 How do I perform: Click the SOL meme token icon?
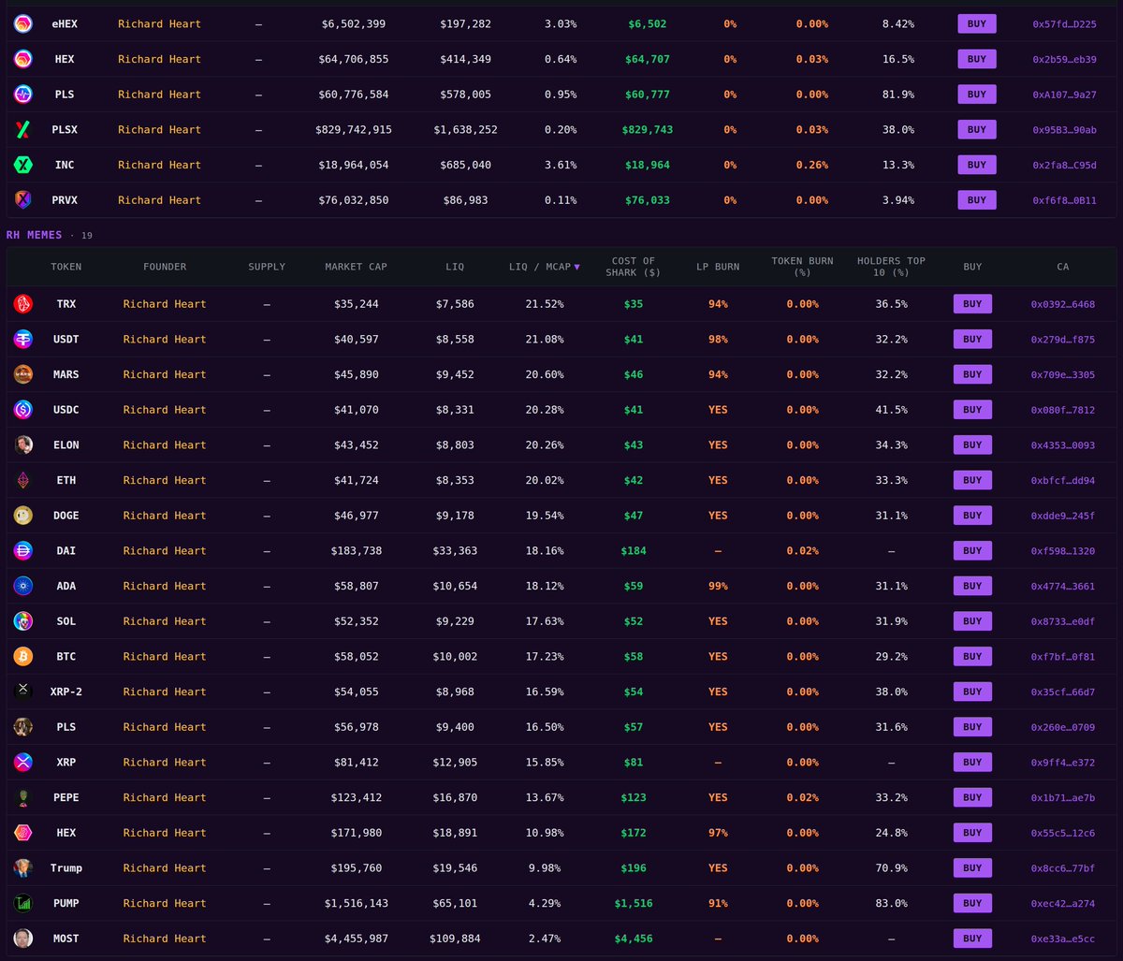point(23,621)
